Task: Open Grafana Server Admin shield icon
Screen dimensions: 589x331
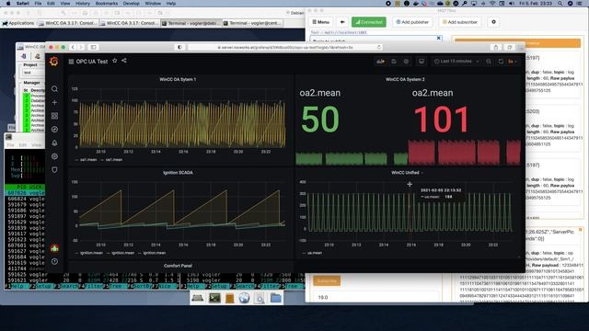Action: [x=54, y=170]
